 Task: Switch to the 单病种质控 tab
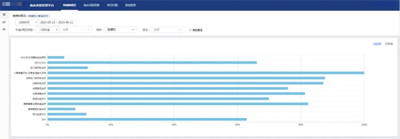[x=69, y=5]
